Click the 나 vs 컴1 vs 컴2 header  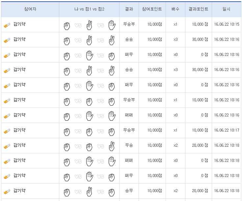coord(89,9)
